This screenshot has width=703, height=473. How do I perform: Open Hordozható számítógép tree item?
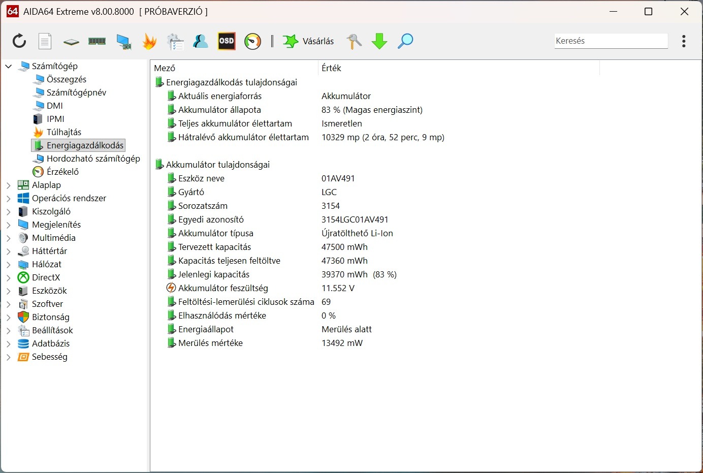point(93,159)
